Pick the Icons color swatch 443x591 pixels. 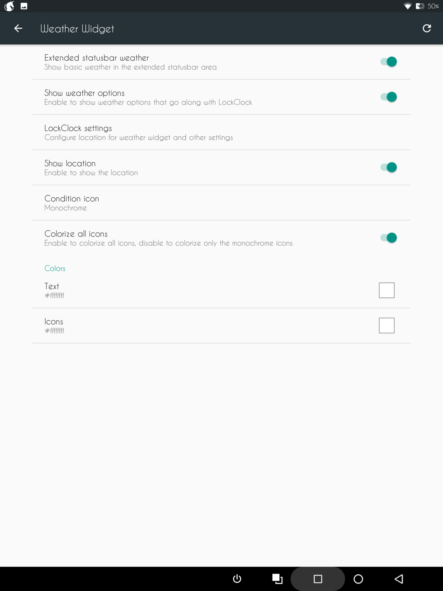387,325
